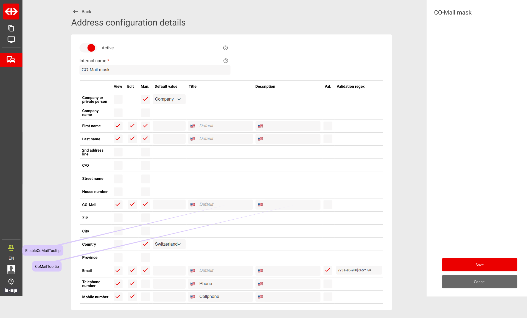Open the copy documents sidebar icon

tap(11, 28)
